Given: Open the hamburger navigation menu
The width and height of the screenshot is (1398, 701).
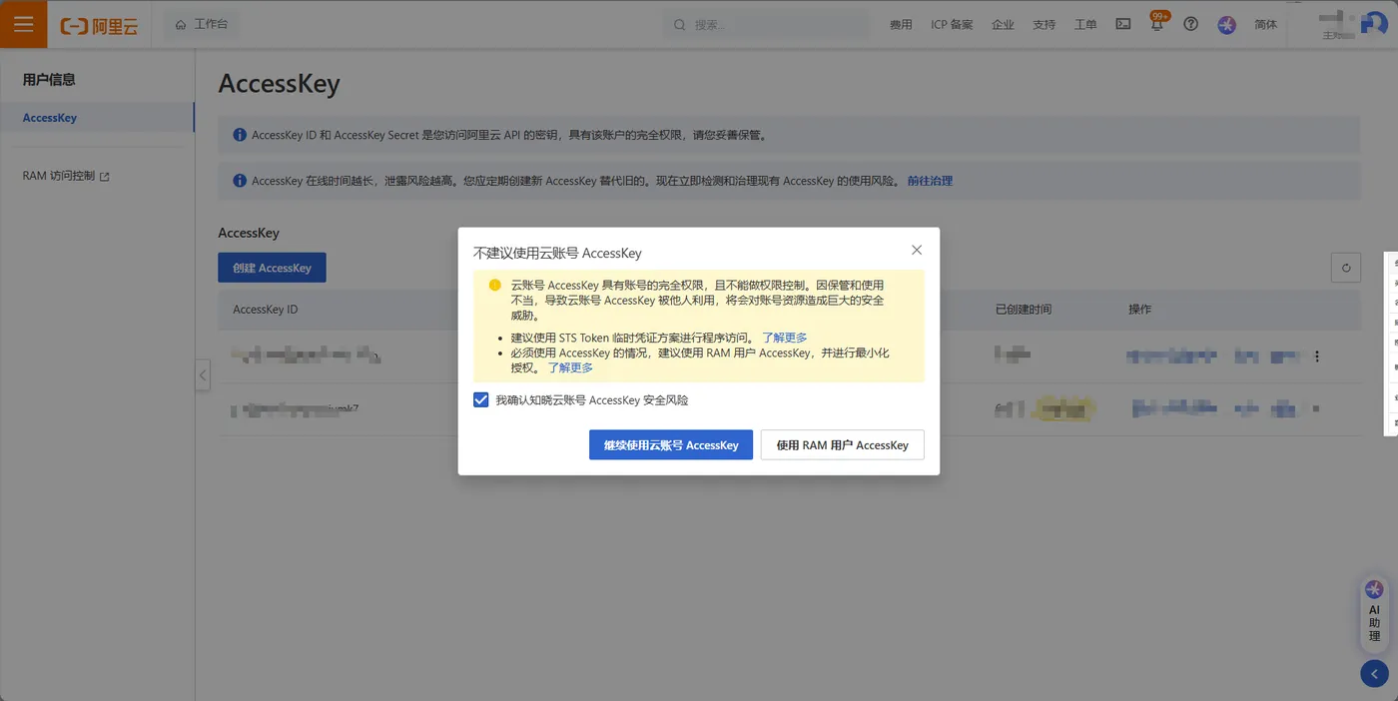Looking at the screenshot, I should (x=24, y=24).
